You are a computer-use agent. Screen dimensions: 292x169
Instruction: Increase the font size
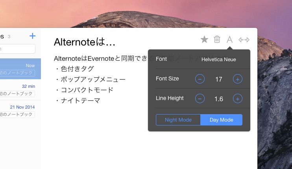[x=238, y=79]
